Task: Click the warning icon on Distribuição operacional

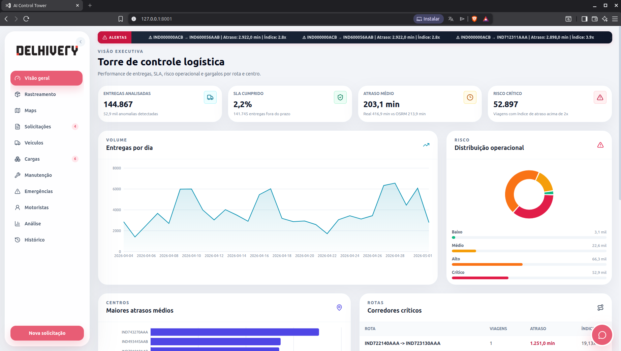Action: 600,145
